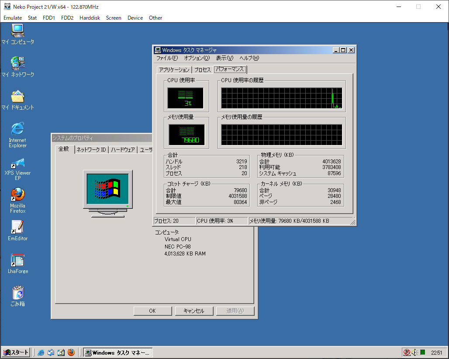Open Task Manager ファイル(F) menu
The height and width of the screenshot is (359, 449).
pos(167,58)
